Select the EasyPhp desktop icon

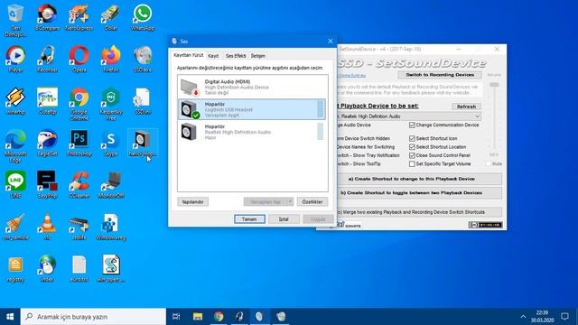tap(47, 184)
